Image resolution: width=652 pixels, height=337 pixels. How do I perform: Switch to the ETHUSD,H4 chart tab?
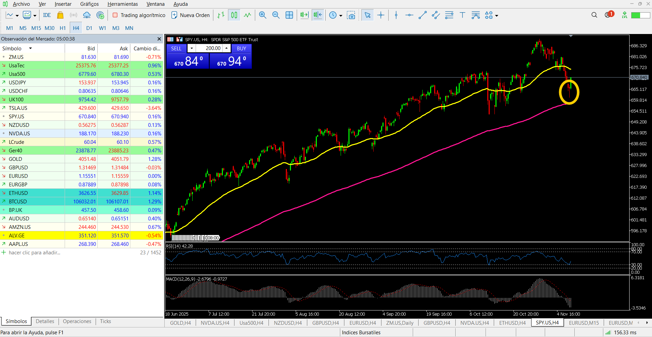512,323
